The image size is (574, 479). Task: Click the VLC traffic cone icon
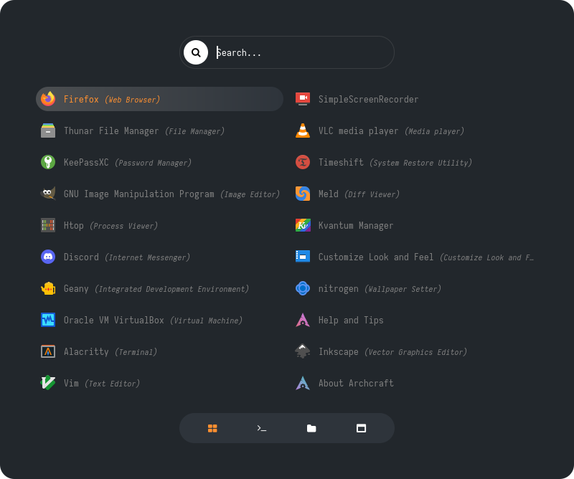pyautogui.click(x=303, y=131)
